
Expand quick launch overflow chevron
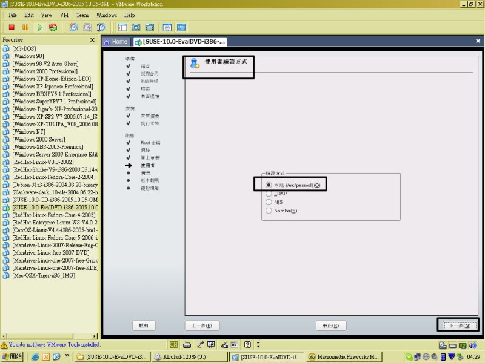[67, 356]
